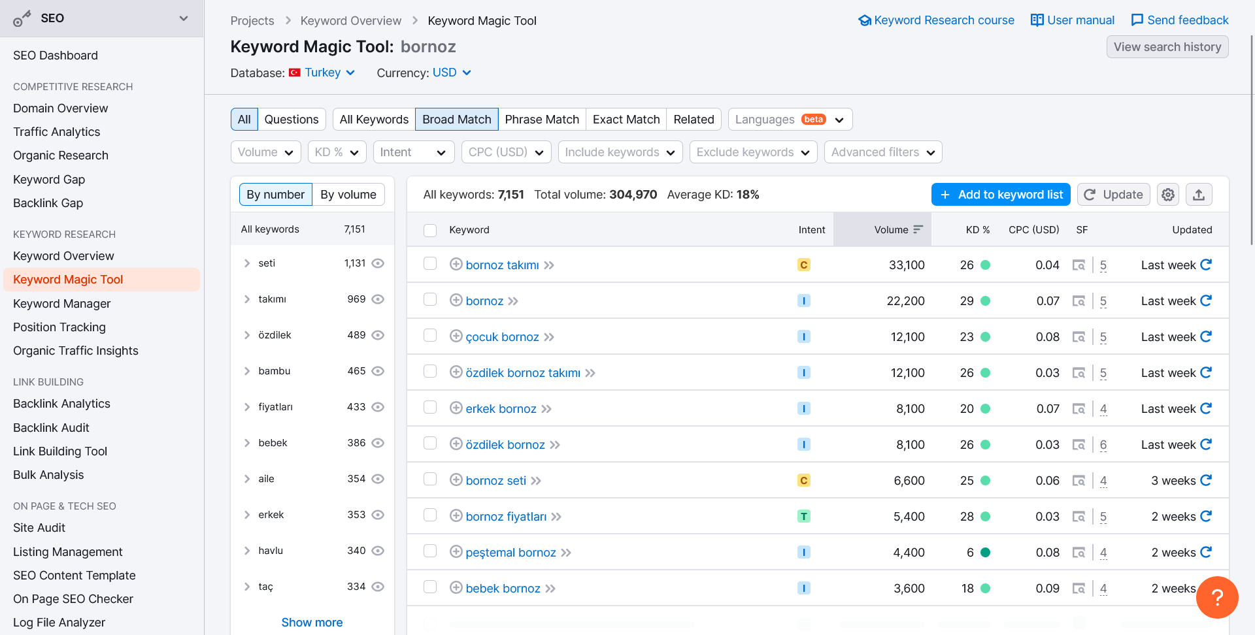Select the Related tab
Screen dimensions: 1255x635
(694, 120)
